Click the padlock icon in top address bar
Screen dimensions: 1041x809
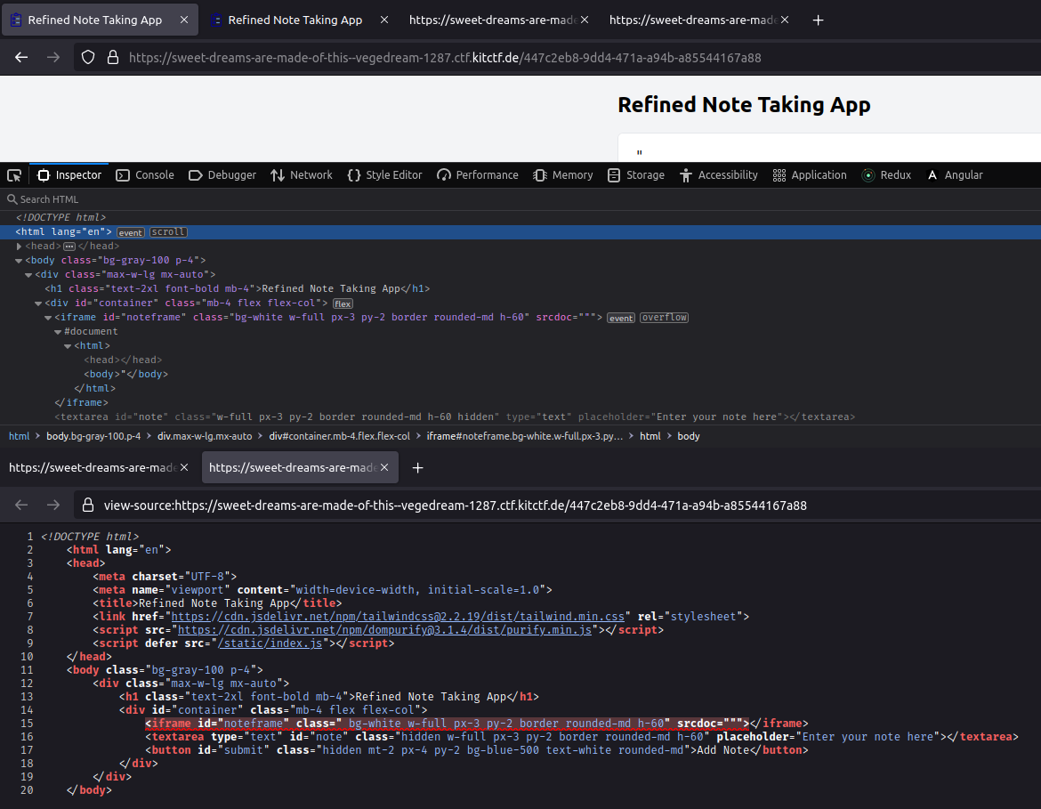coord(110,56)
